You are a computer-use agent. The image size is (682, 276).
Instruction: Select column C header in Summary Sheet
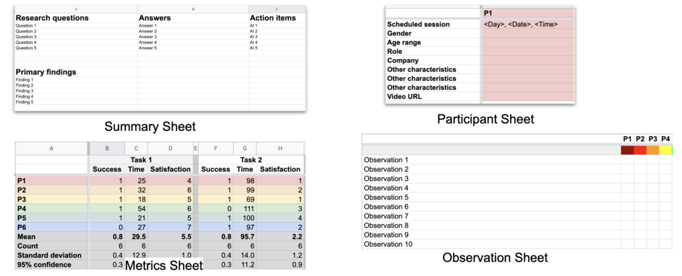click(x=277, y=9)
